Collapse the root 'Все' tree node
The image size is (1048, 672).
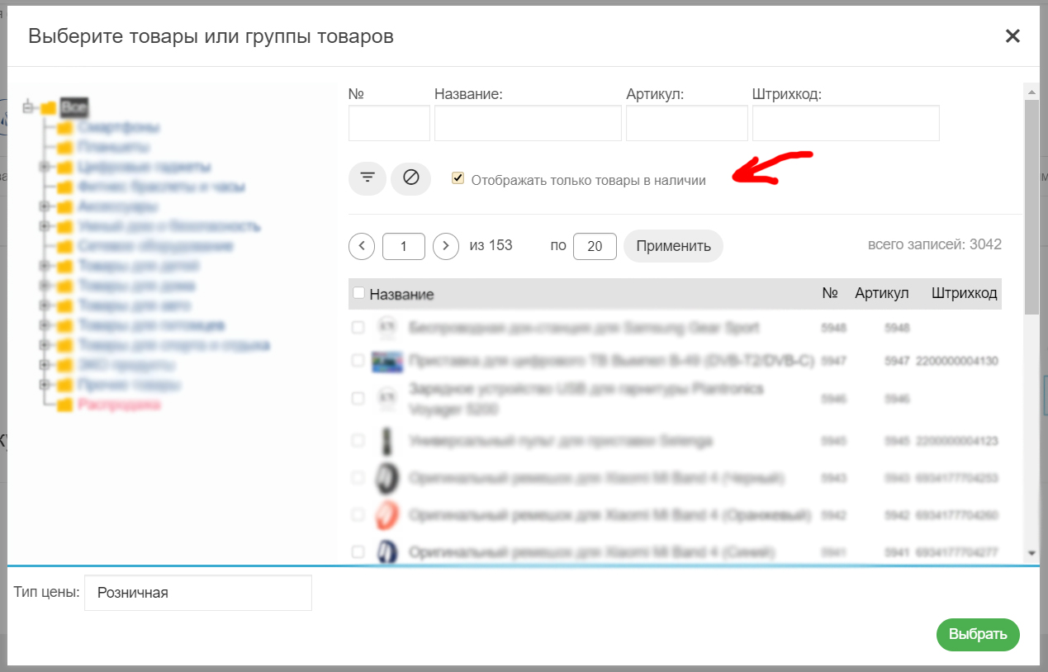[x=29, y=107]
